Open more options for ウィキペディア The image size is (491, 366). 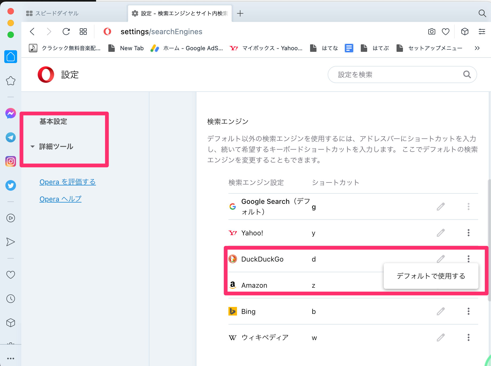coord(469,337)
